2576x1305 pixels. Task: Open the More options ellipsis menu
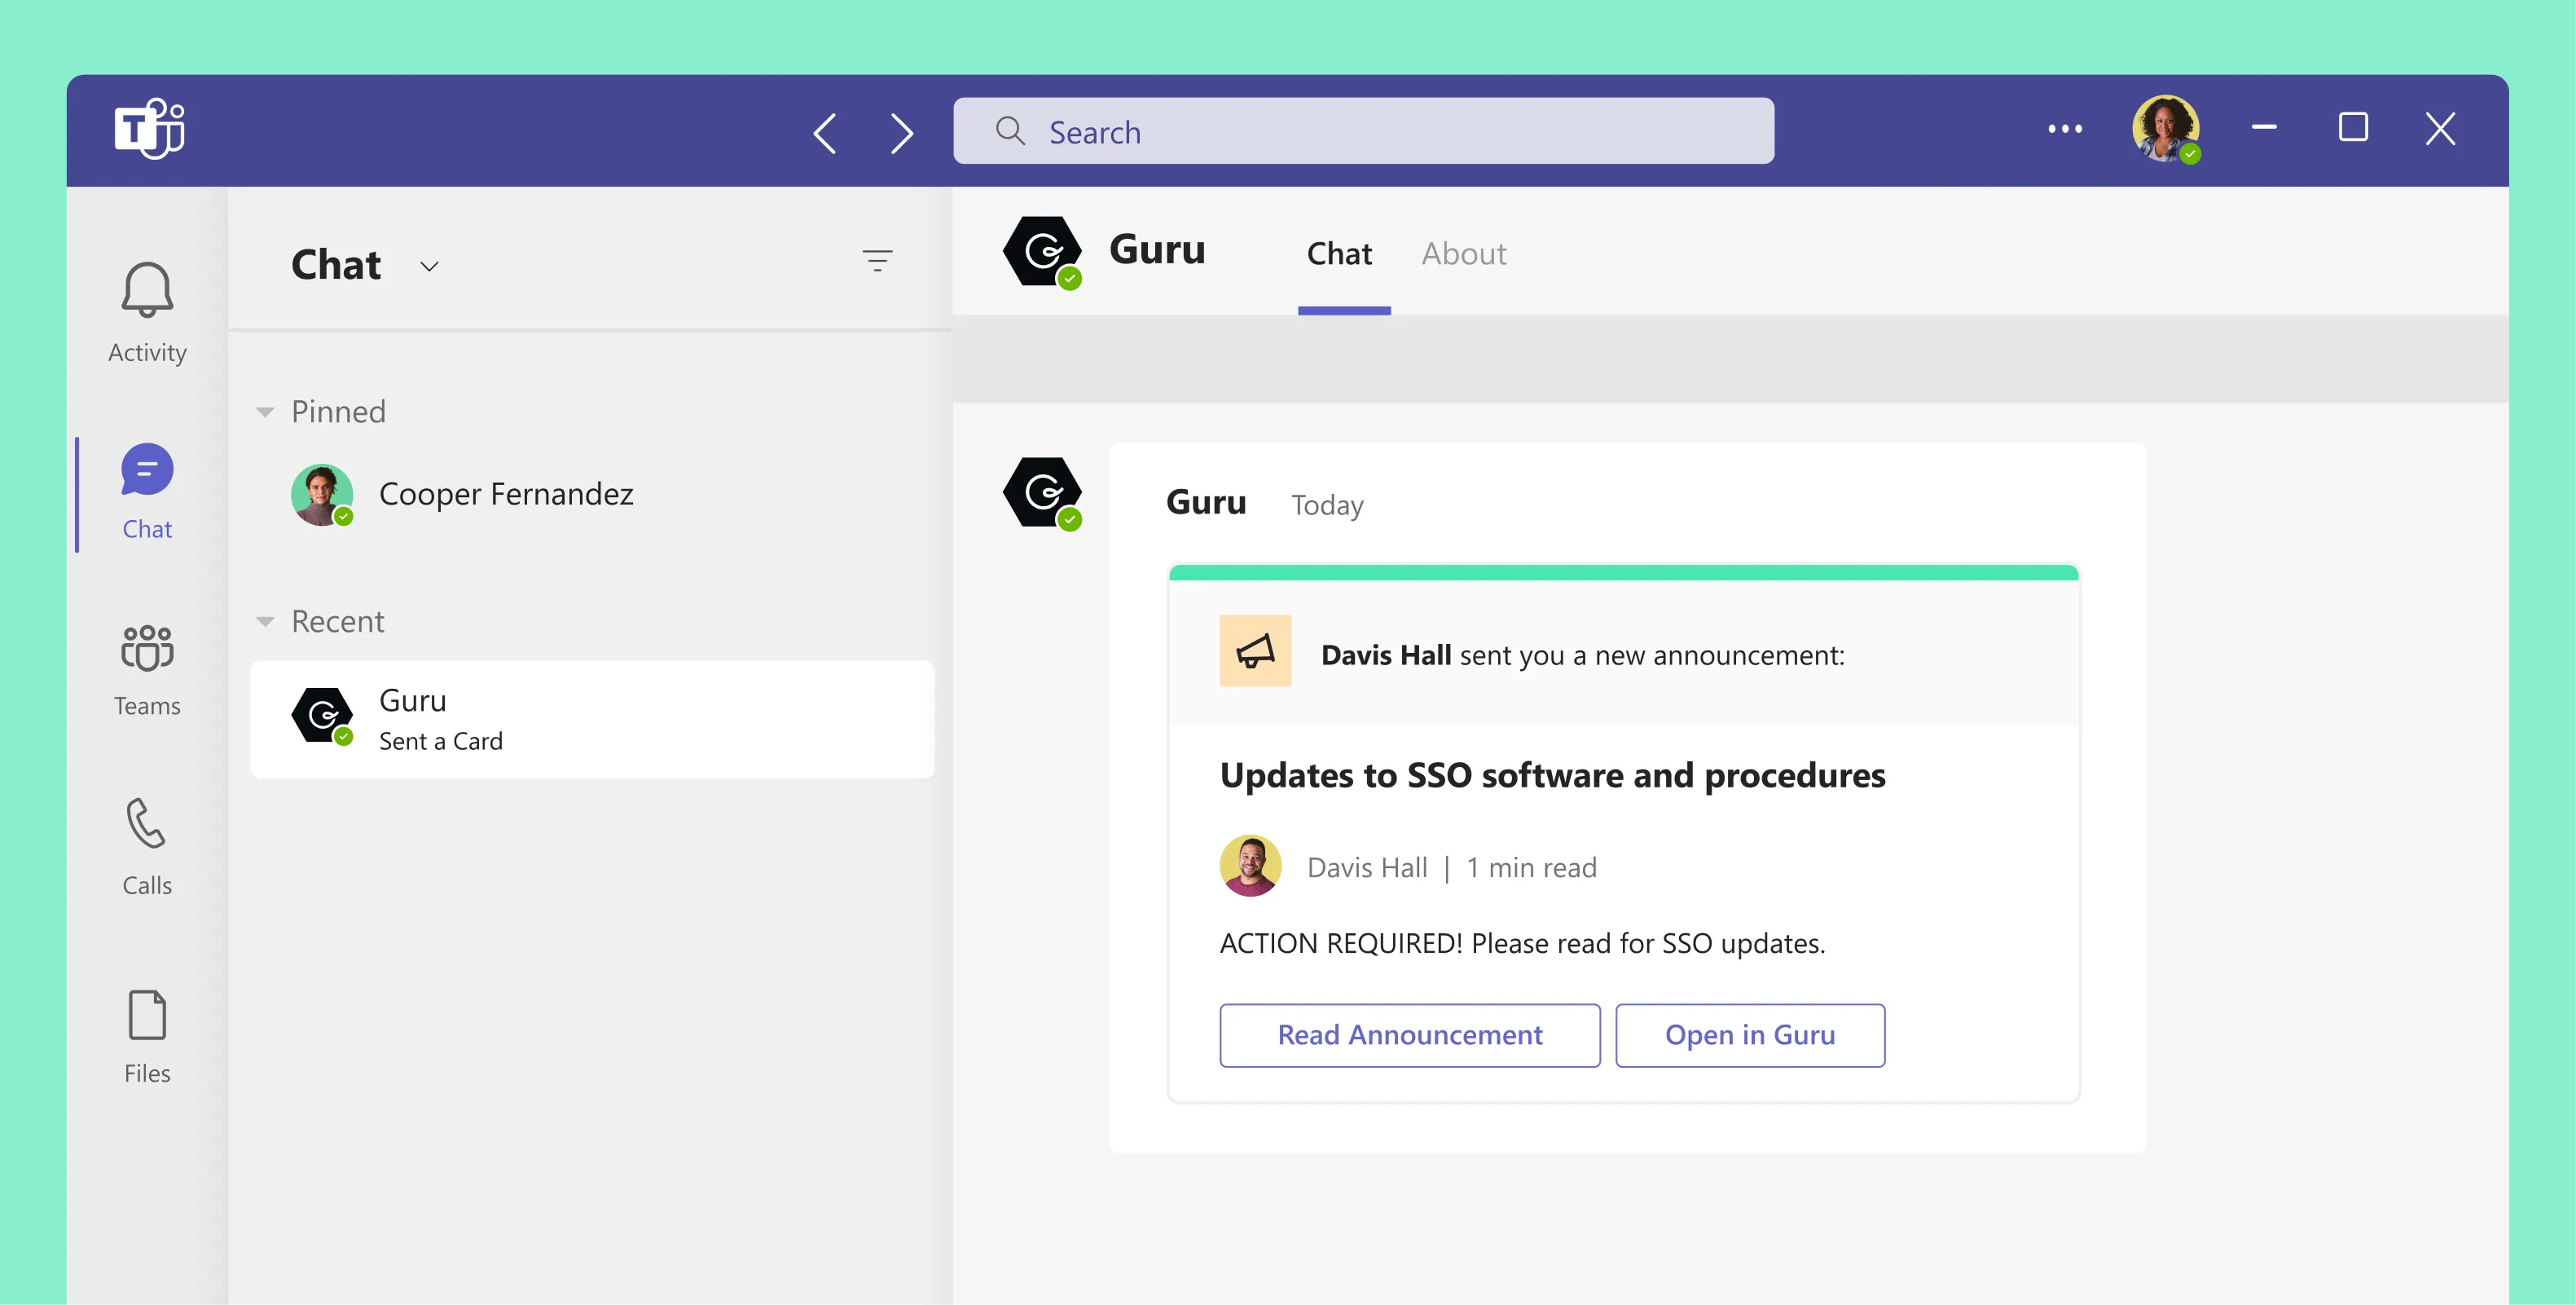point(2065,128)
